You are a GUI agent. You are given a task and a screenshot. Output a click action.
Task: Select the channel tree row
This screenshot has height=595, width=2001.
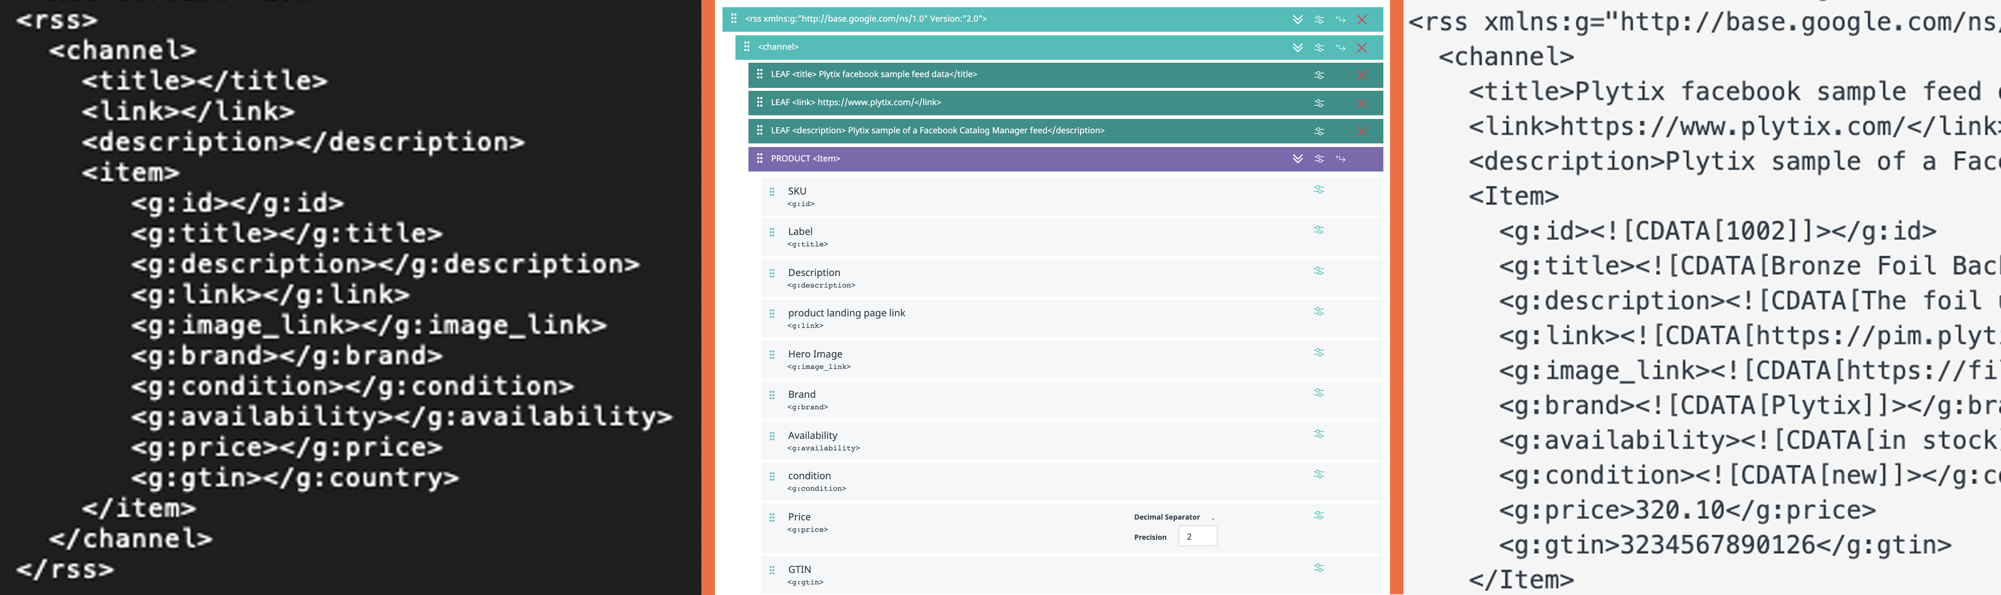click(1059, 47)
